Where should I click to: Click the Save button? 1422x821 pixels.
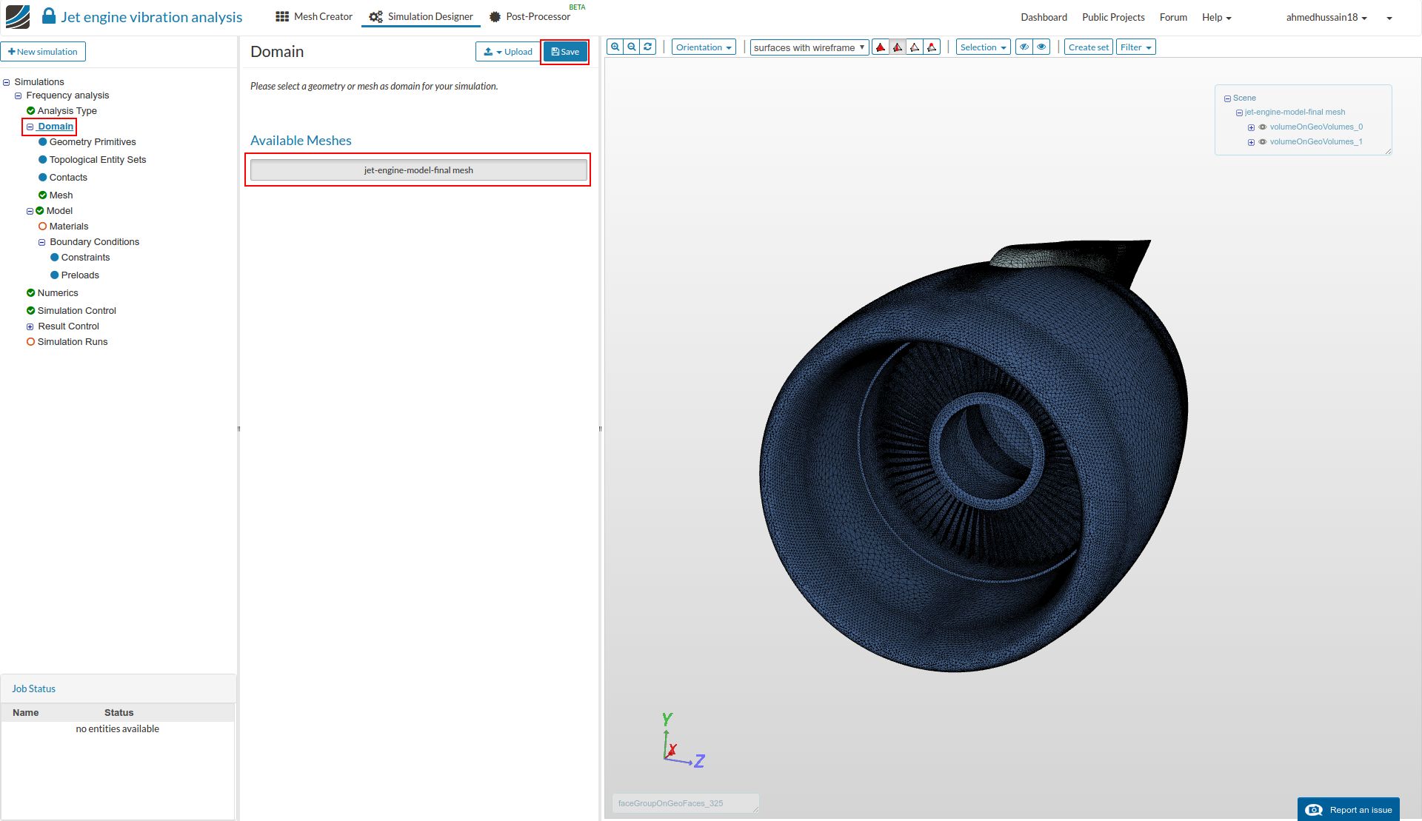pos(565,52)
